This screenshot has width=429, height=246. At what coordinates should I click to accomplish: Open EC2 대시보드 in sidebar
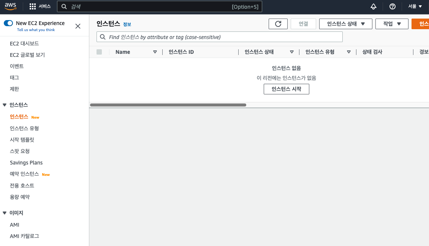[x=24, y=44]
